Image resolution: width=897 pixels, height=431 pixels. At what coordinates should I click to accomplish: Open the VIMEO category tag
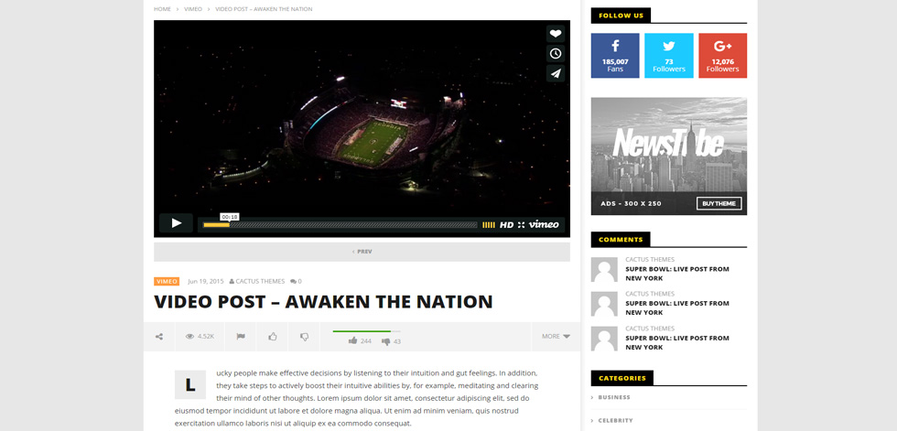pyautogui.click(x=167, y=281)
